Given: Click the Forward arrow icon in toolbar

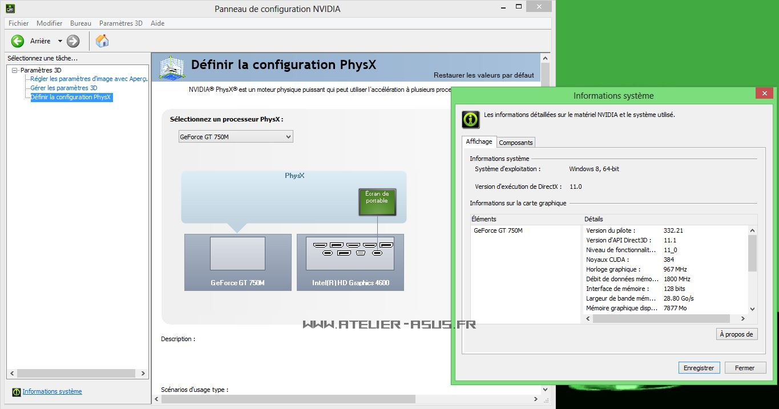Looking at the screenshot, I should point(73,41).
